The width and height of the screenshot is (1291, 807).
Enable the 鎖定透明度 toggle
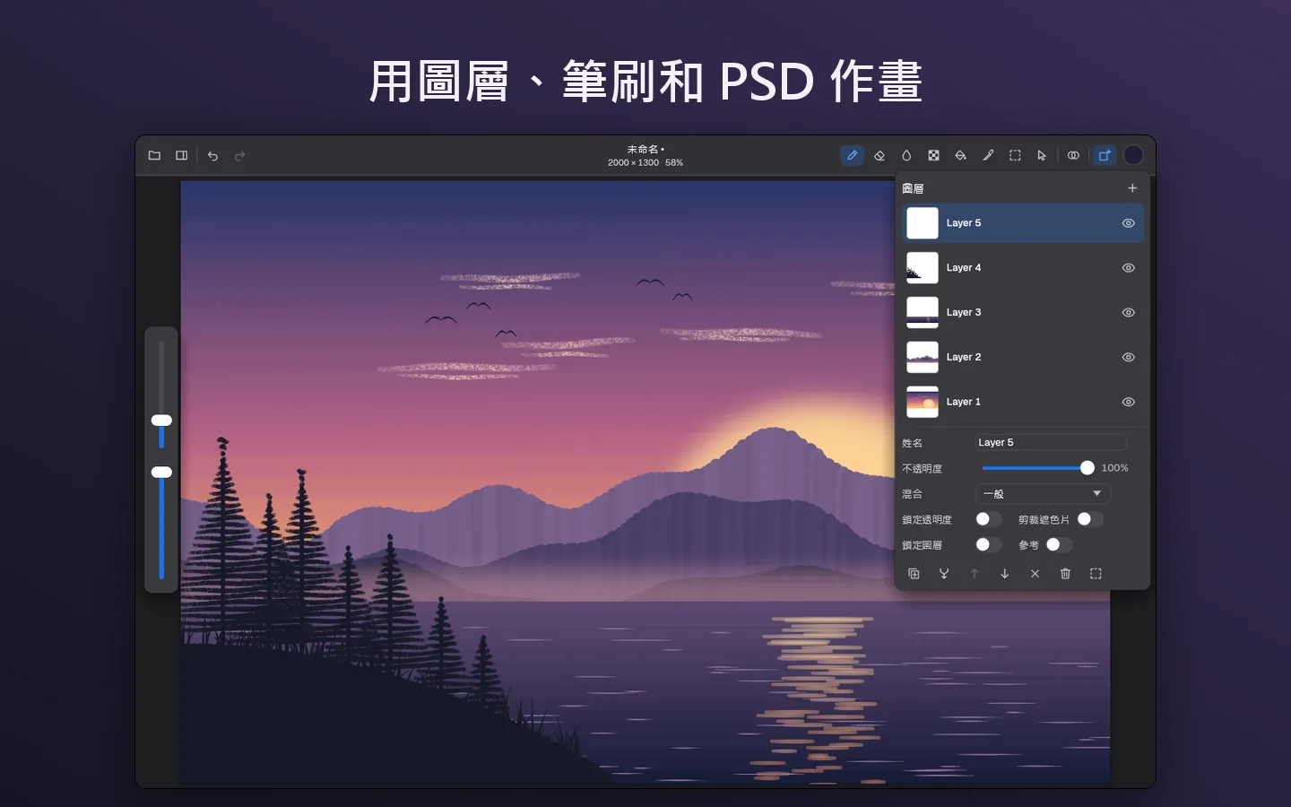(x=988, y=519)
